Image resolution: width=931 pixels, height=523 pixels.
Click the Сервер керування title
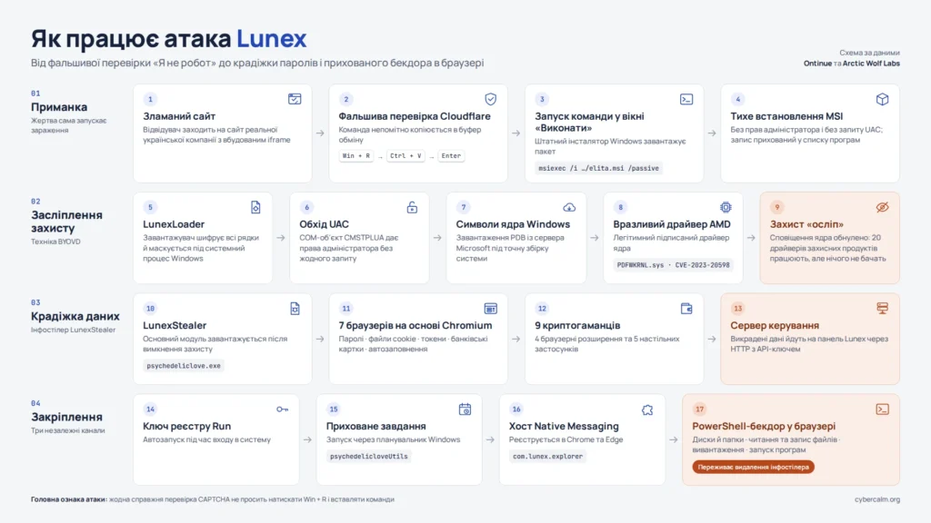click(775, 326)
